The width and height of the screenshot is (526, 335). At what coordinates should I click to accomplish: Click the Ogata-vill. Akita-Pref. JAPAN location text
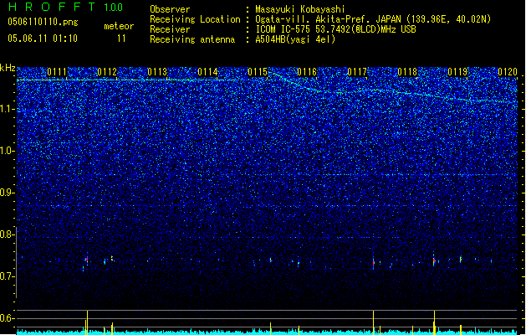click(x=373, y=19)
